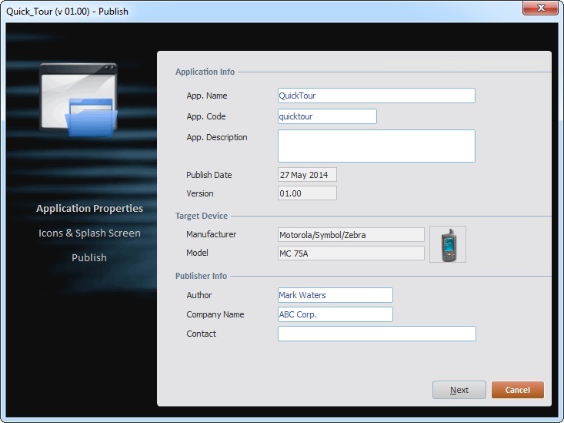Click inside the App. Description box

pyautogui.click(x=376, y=146)
